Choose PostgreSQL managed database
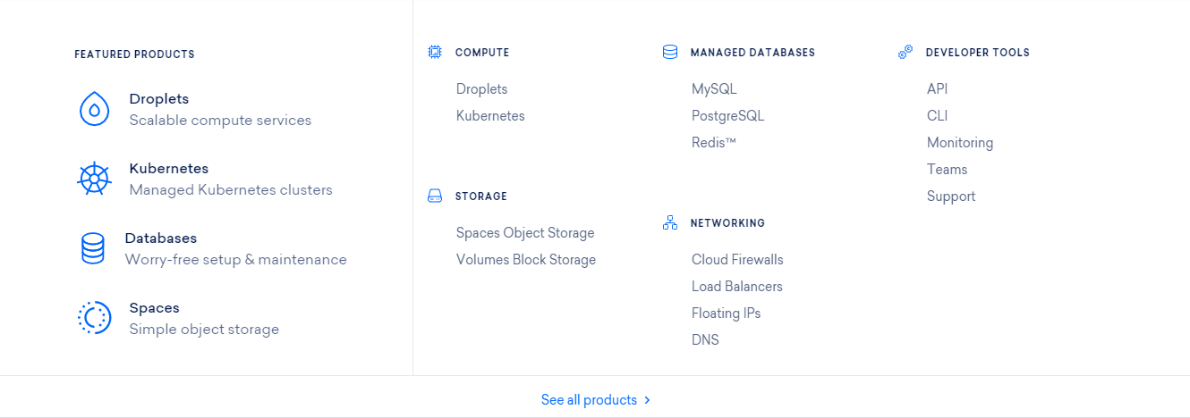Viewport: 1190px width, 418px height. pos(727,116)
